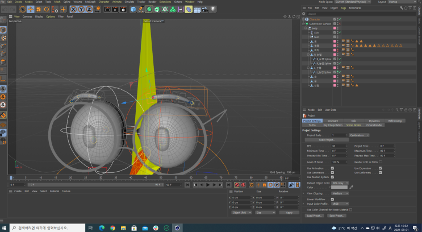This screenshot has height=232, width=422.
Task: Enable snap magnet icon in left toolbar
Action: (x=3, y=115)
